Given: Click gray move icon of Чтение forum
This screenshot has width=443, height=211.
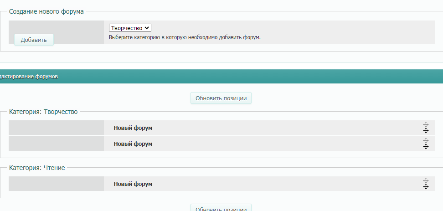Looking at the screenshot, I should point(426,180).
